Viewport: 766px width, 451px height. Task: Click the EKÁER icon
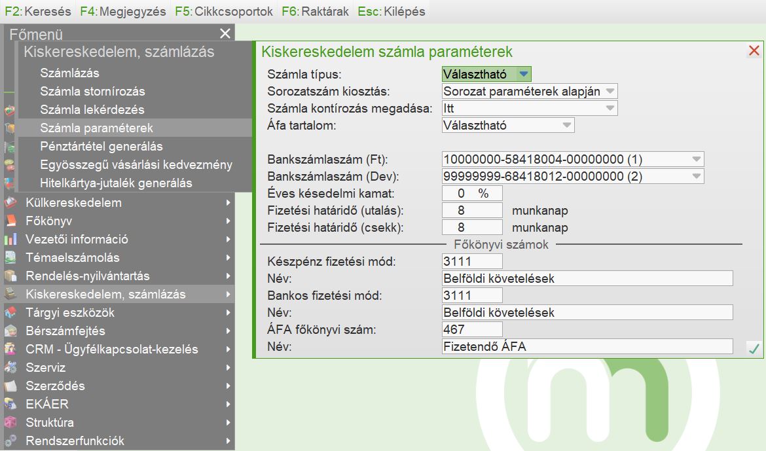(10, 404)
